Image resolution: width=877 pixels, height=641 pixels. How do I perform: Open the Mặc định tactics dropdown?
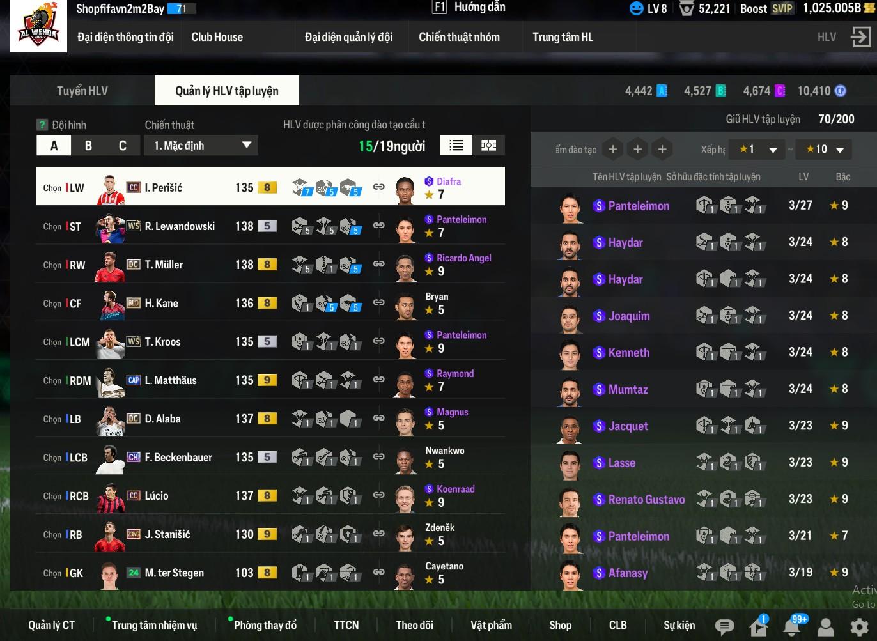201,145
